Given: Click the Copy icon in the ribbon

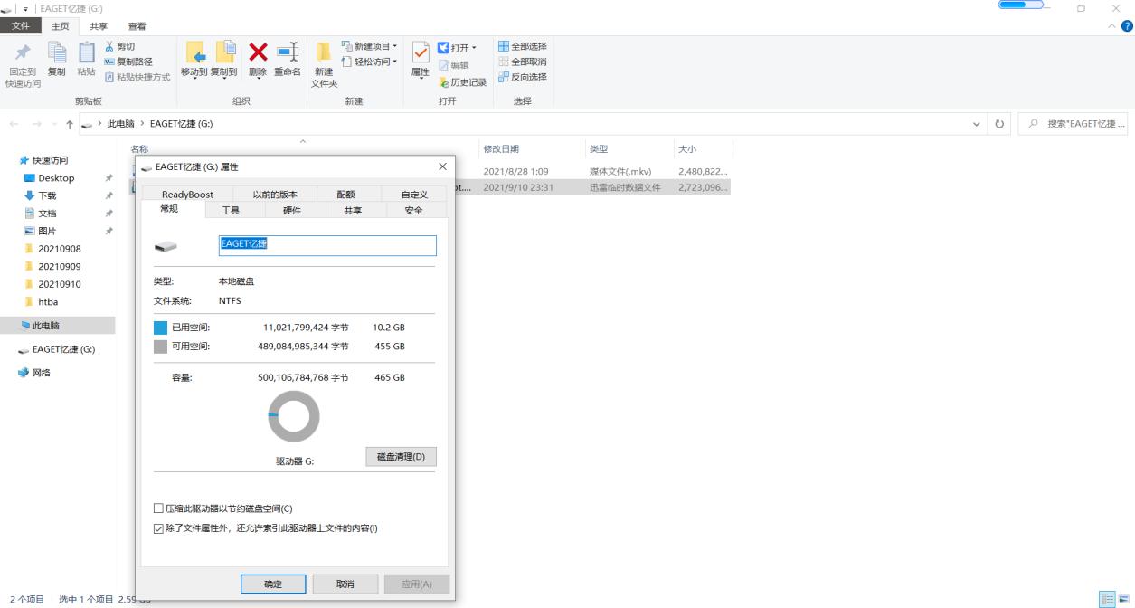Looking at the screenshot, I should pyautogui.click(x=56, y=52).
